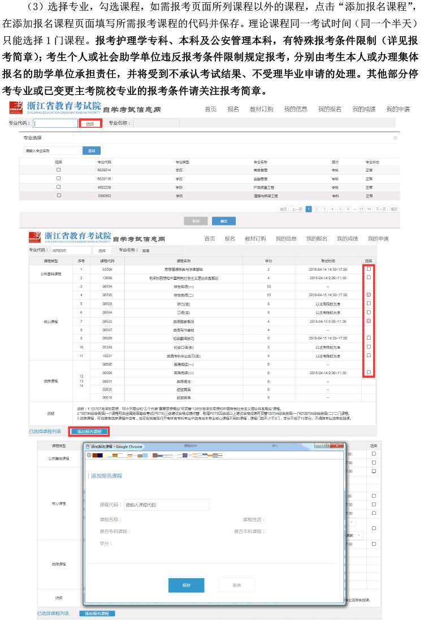Viewport: 424px width, 620px height.
Task: Tick the checkbox for major code 4082238
Action: (59, 187)
